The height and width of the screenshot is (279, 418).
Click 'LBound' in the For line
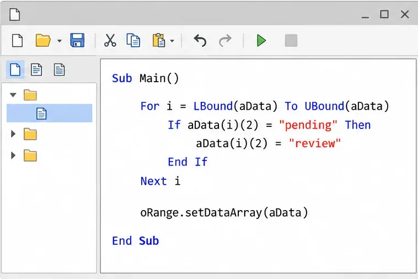pyautogui.click(x=213, y=106)
